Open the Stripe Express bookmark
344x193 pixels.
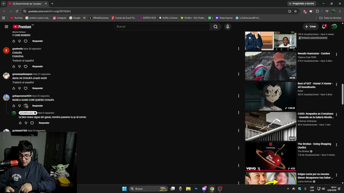[224, 18]
